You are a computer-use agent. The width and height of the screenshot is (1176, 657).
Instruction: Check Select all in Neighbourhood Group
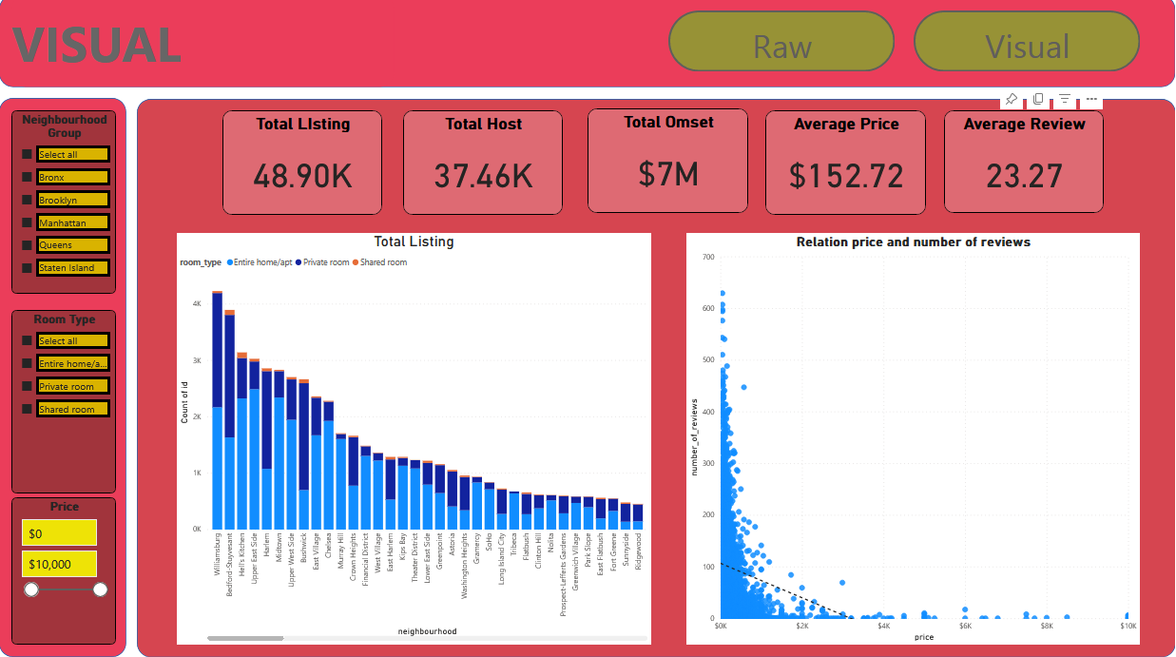tap(28, 154)
